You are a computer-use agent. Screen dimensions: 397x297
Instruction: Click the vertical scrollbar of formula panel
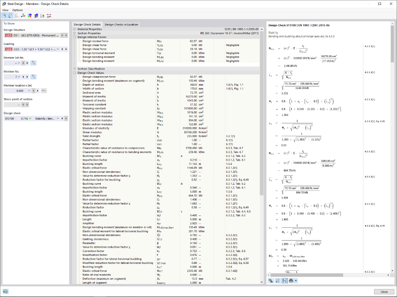point(392,43)
